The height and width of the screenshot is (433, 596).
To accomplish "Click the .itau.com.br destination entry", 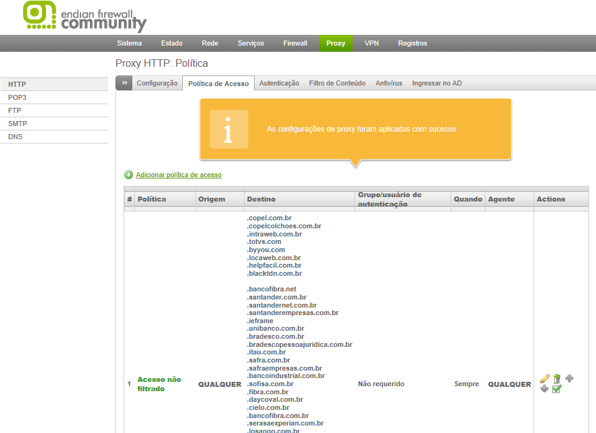I will coord(266,352).
